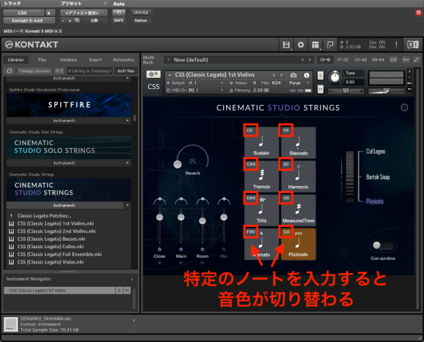Click the Auto preset icon button
The image size is (424, 342).
[x=119, y=12]
